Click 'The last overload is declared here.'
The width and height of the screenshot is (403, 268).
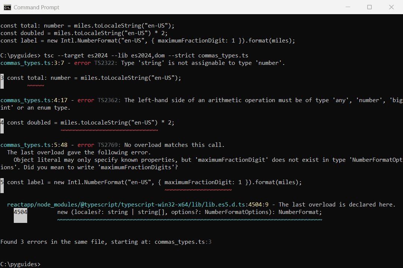pyautogui.click(x=337, y=205)
